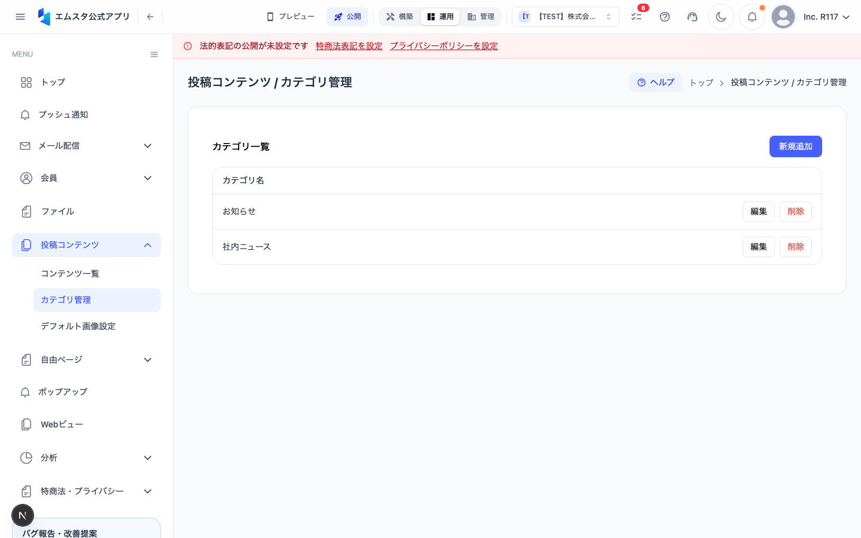Expand the 自由ページ menu

[86, 360]
